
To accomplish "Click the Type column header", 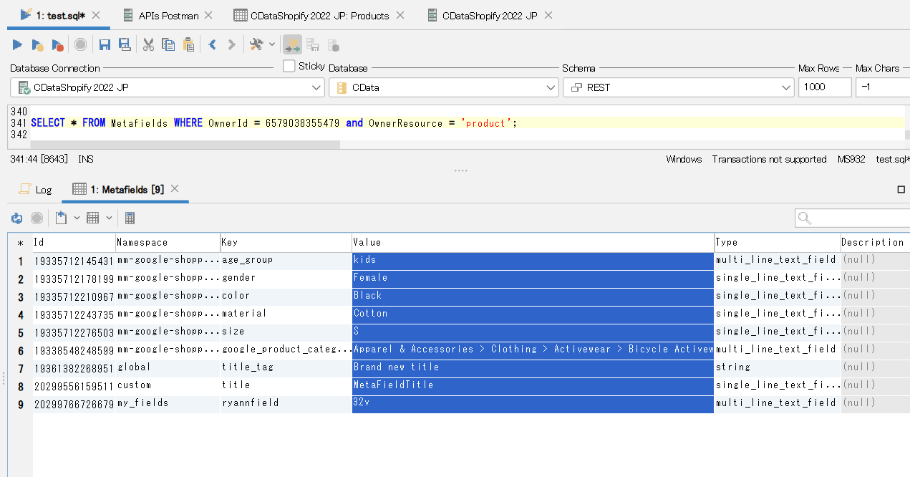I will click(776, 243).
